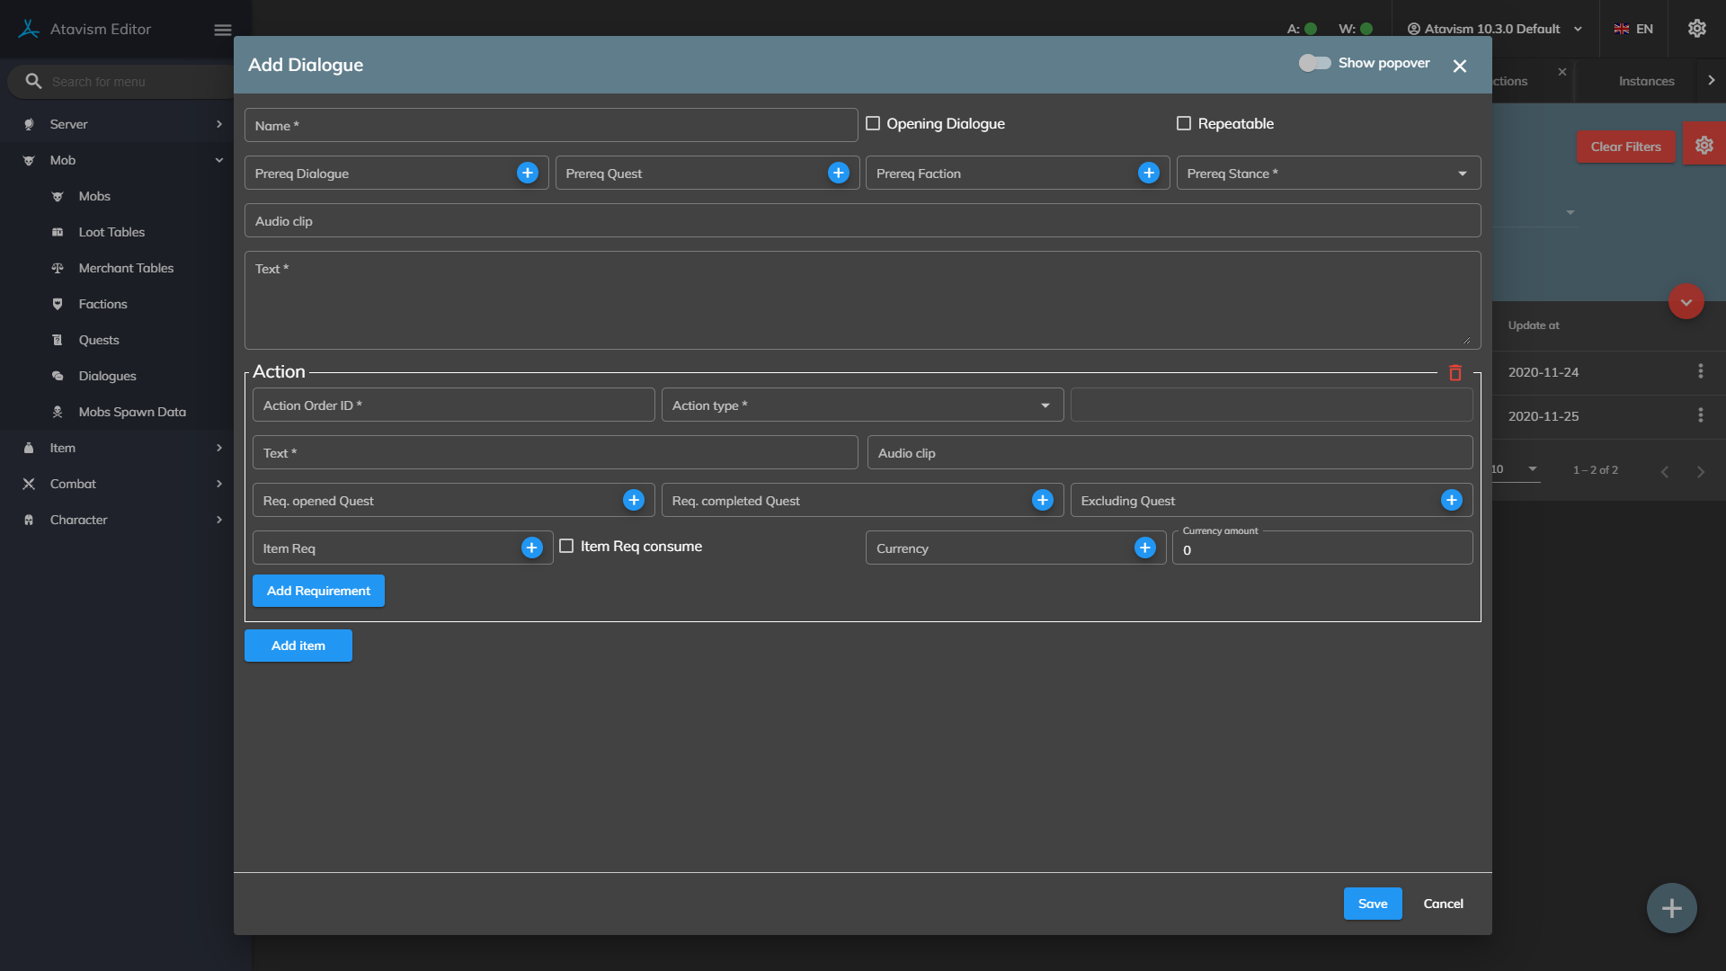The width and height of the screenshot is (1726, 971).
Task: Click plus icon in Excluding Quest field
Action: pos(1452,500)
